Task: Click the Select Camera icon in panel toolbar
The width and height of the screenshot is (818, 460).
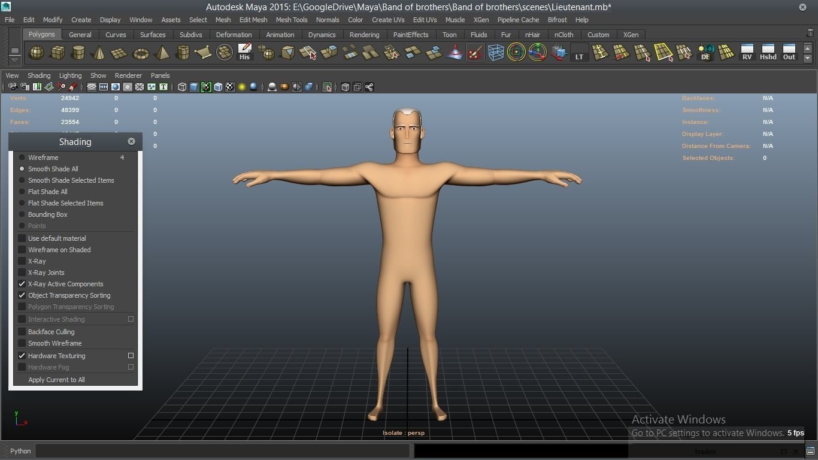Action: (13, 87)
